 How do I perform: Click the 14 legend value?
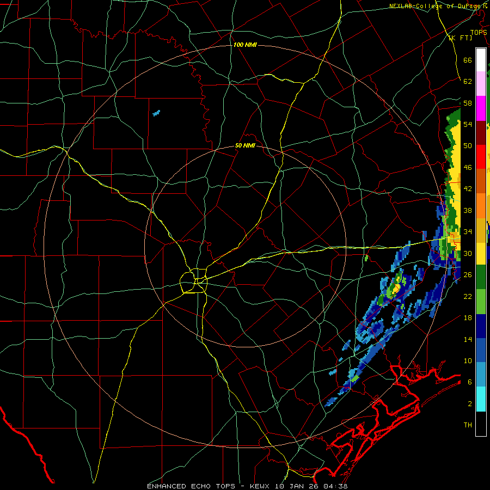tap(468, 339)
